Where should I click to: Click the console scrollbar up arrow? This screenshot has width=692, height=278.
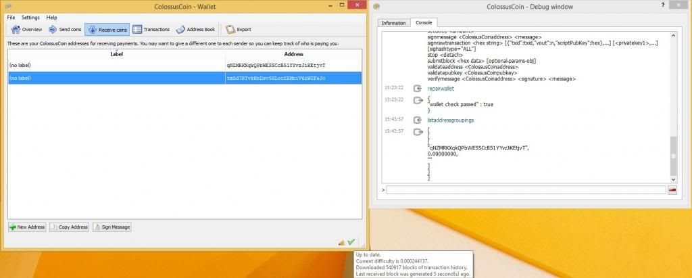click(x=673, y=35)
